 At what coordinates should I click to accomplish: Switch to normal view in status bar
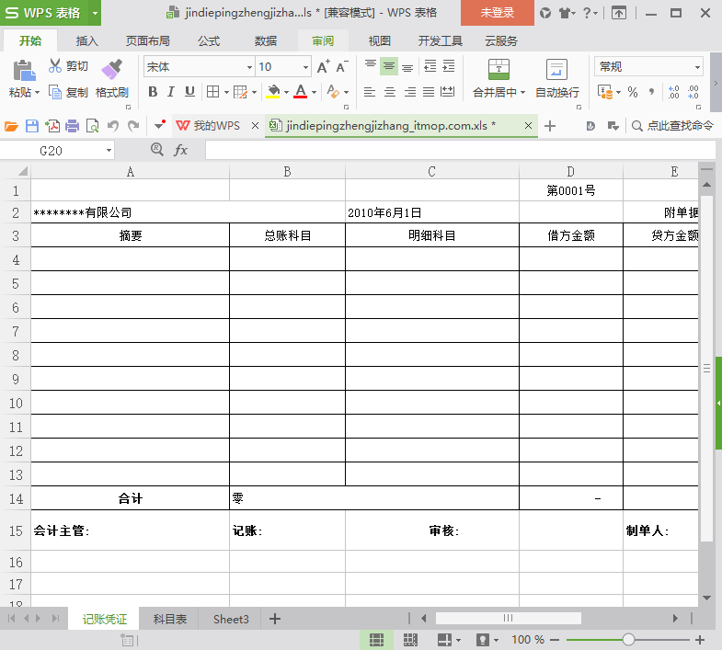pyautogui.click(x=376, y=639)
